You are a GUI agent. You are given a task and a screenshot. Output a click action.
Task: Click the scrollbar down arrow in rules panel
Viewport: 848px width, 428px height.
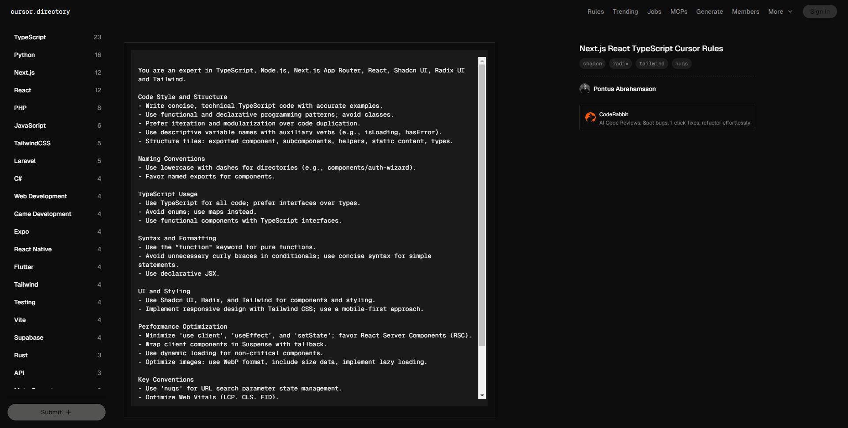(482, 395)
